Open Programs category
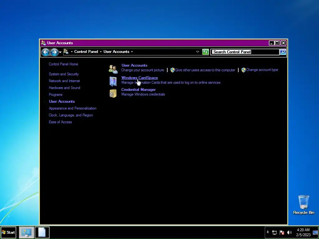 [55, 95]
